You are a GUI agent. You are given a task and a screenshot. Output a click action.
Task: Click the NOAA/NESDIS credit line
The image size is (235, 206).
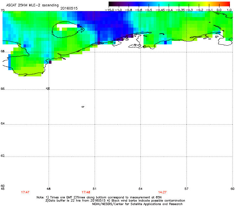point(137,204)
